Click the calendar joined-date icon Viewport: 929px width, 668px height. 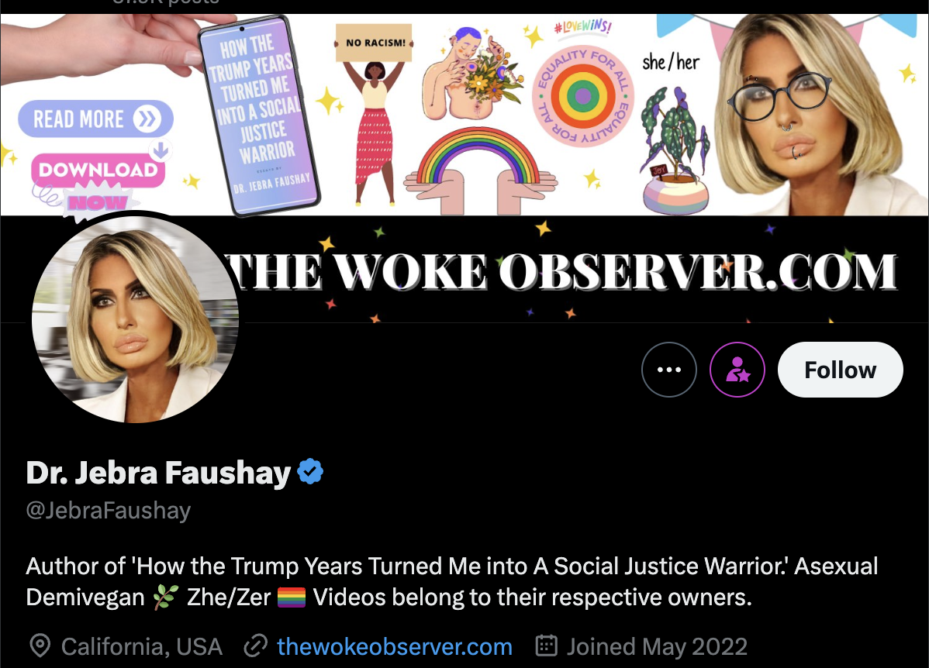coord(546,646)
